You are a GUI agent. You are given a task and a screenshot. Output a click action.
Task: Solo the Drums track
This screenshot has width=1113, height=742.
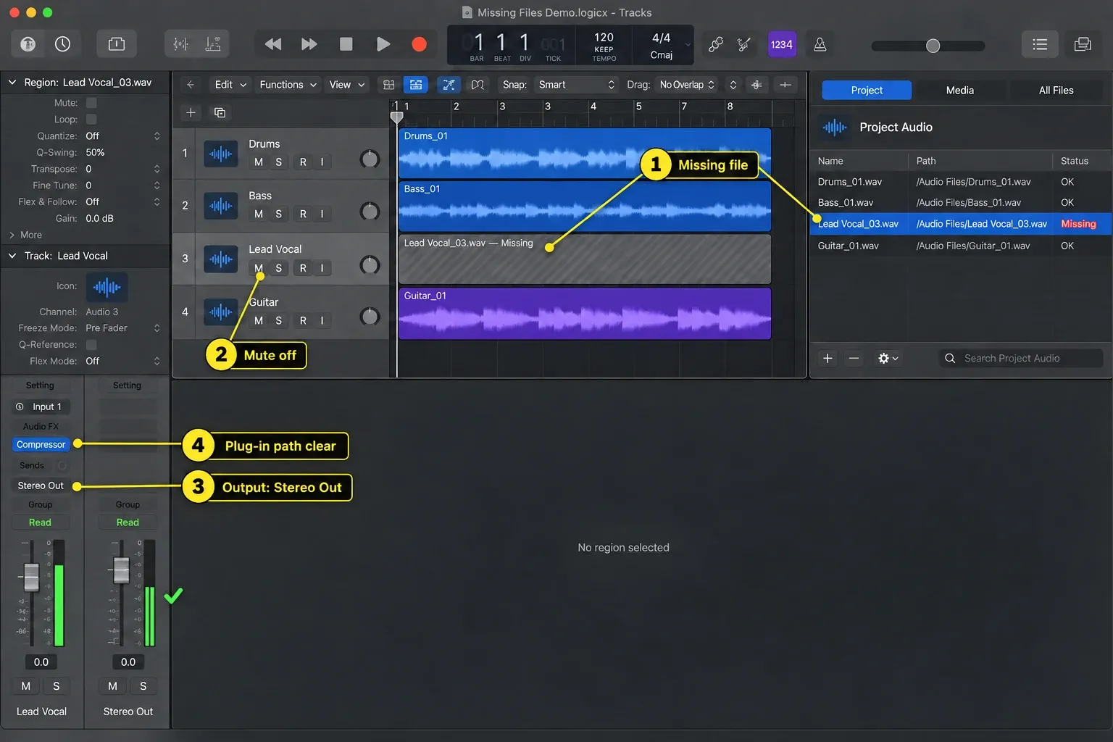click(279, 162)
